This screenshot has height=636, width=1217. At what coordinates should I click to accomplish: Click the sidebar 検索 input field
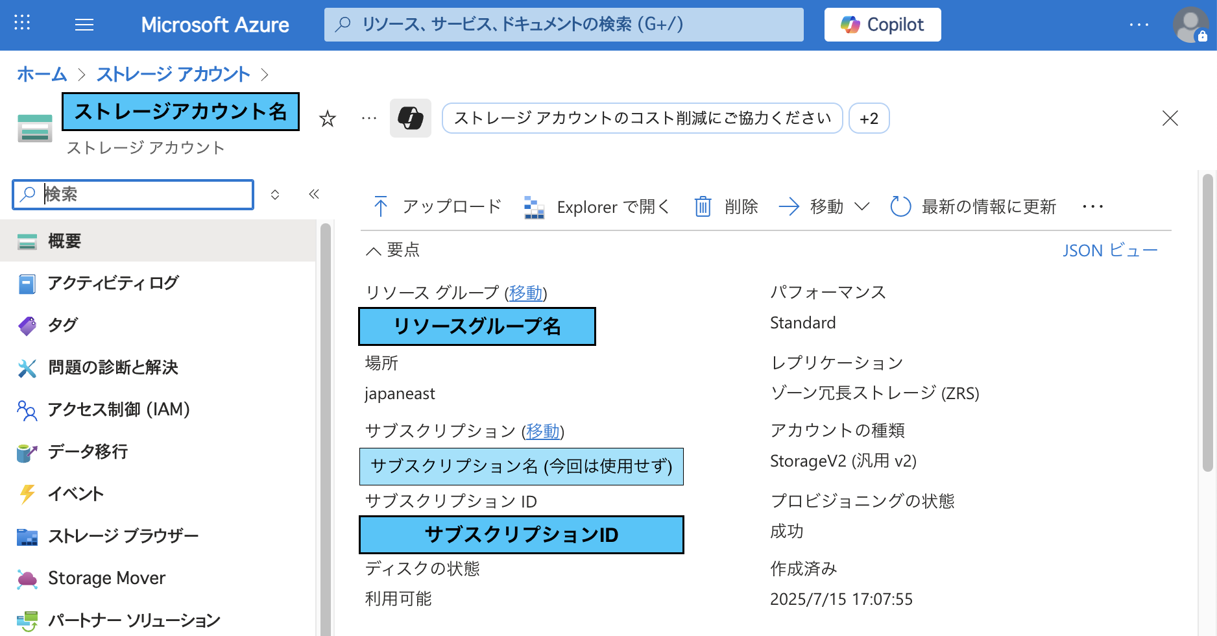point(133,194)
